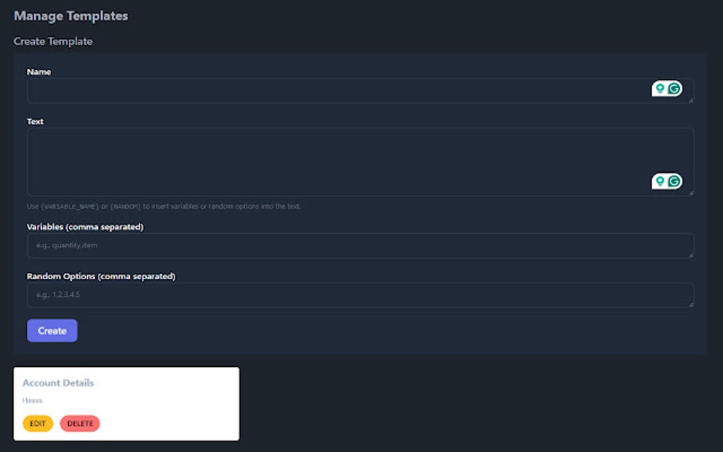Click the Create Template subheading

click(x=53, y=42)
